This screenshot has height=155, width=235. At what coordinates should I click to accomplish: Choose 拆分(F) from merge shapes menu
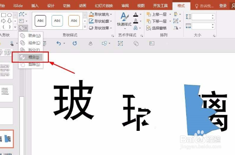click(31, 50)
